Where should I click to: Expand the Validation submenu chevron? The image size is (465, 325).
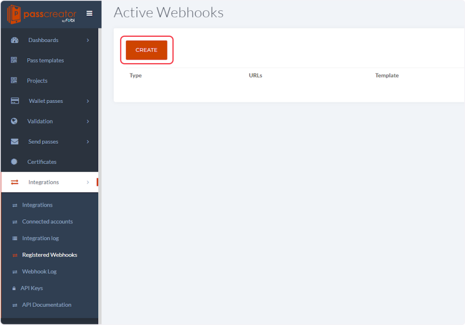pyautogui.click(x=88, y=122)
